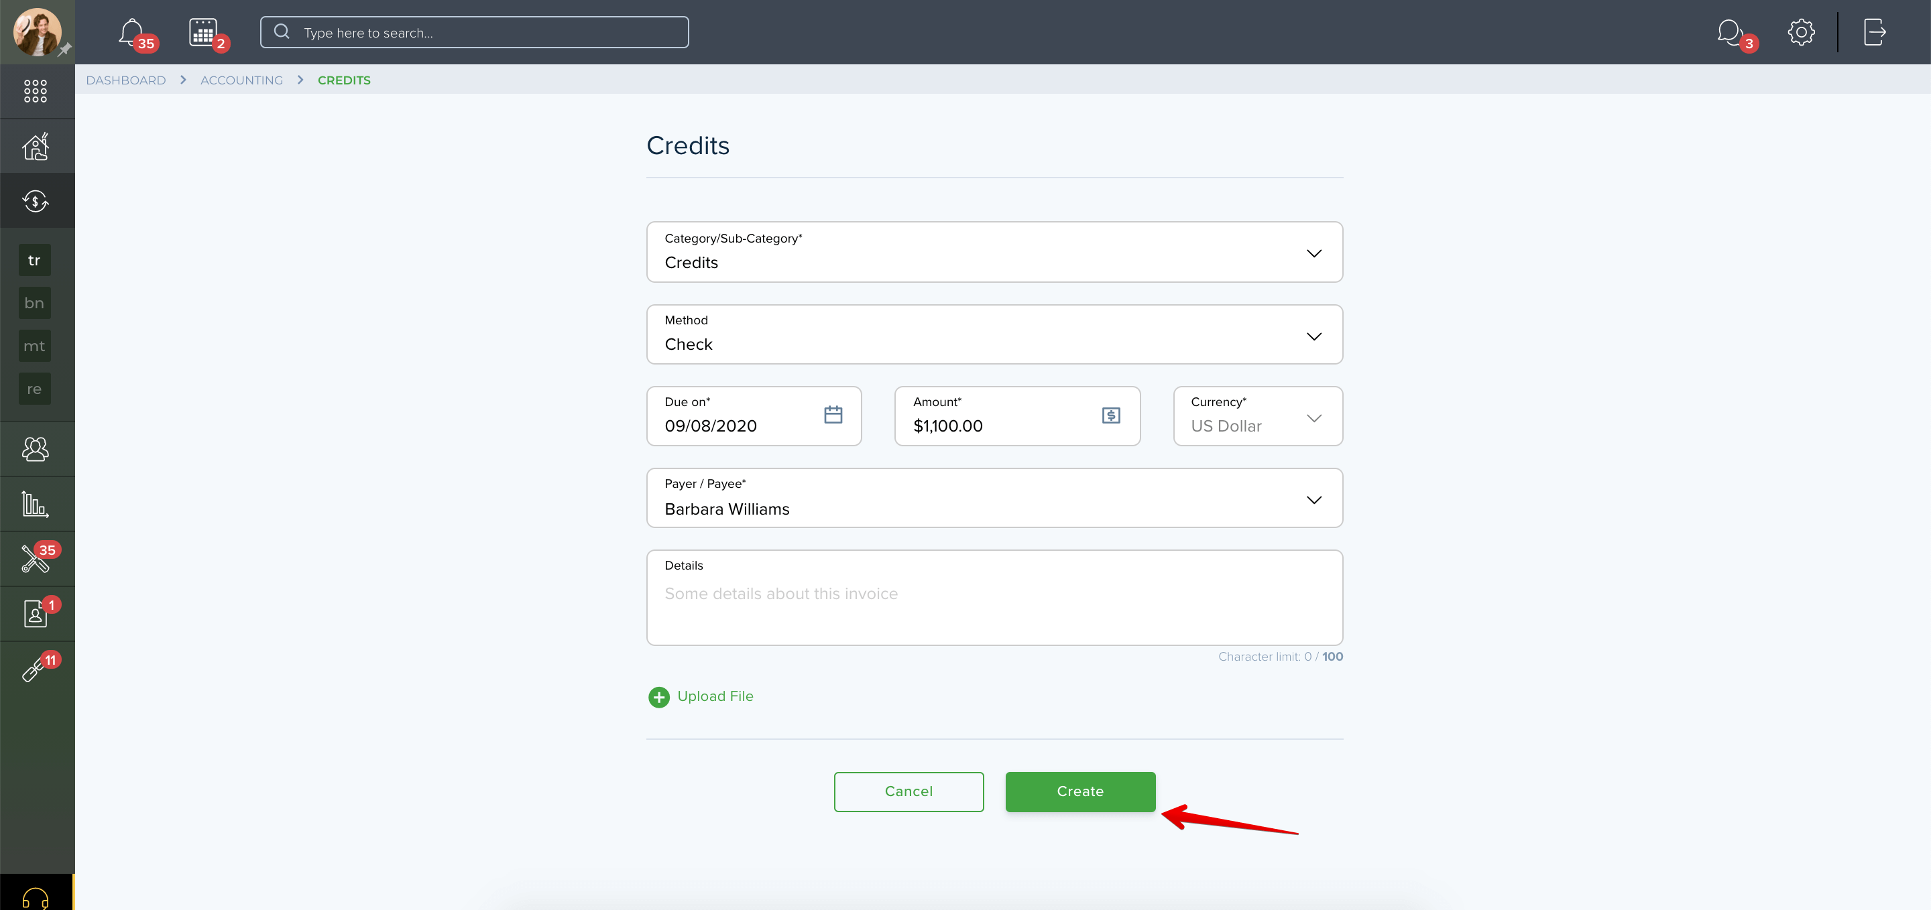1931x910 pixels.
Task: Click the Due on date field
Action: [754, 415]
